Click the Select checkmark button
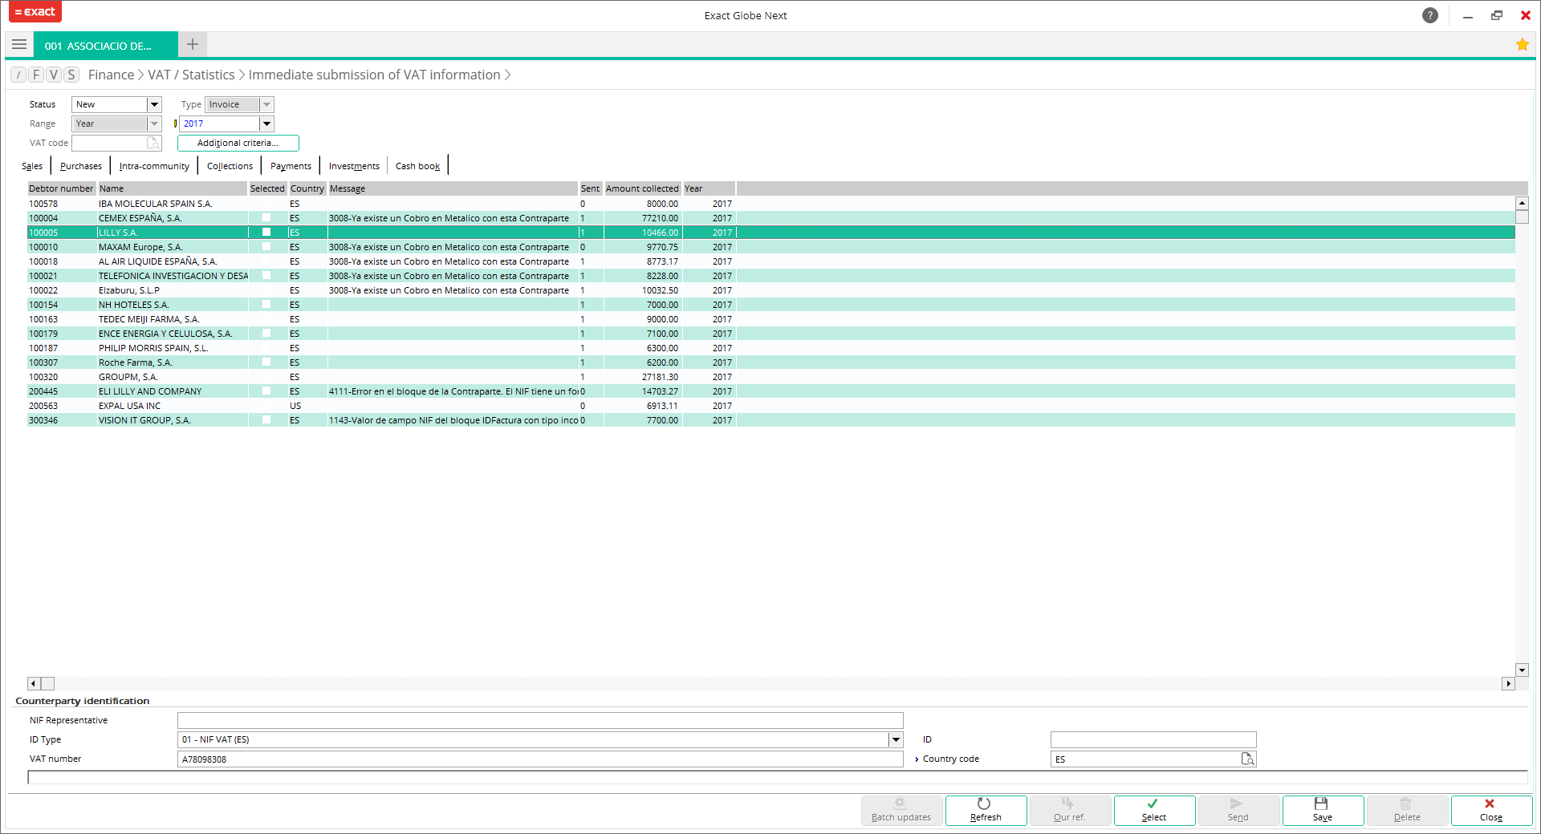Viewport: 1541px width, 834px height. [1154, 810]
